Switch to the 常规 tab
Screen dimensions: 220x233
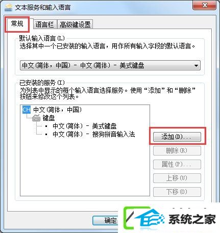(17, 24)
